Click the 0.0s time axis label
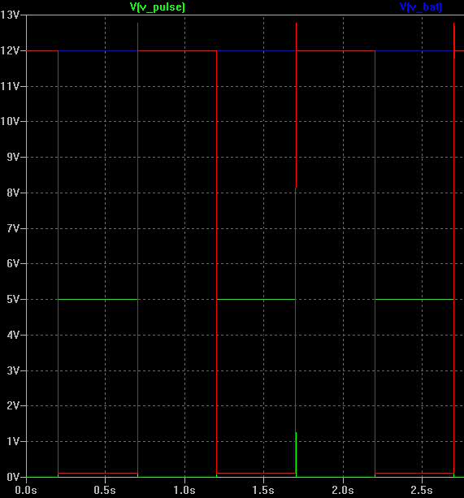This screenshot has height=498, width=464. 26,490
